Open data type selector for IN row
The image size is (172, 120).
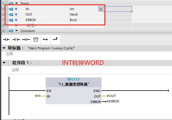[x=100, y=9]
